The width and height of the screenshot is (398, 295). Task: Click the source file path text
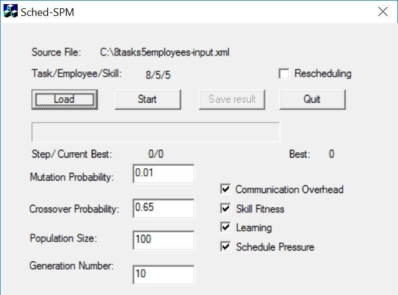(x=165, y=53)
